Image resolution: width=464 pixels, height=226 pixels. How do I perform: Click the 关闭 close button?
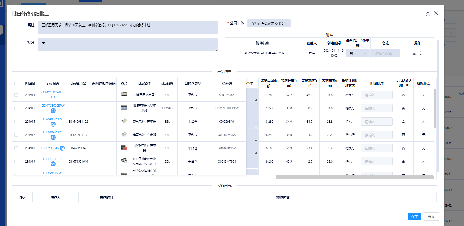(432, 216)
